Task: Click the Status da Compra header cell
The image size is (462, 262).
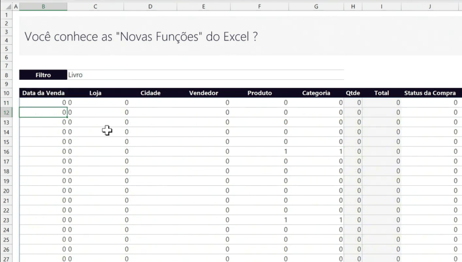Action: click(x=430, y=93)
